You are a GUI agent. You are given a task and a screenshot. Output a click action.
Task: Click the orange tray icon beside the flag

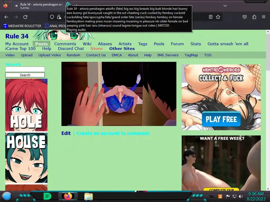click(x=220, y=196)
